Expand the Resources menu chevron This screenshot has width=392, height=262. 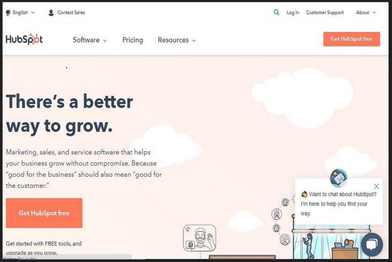[x=194, y=41]
